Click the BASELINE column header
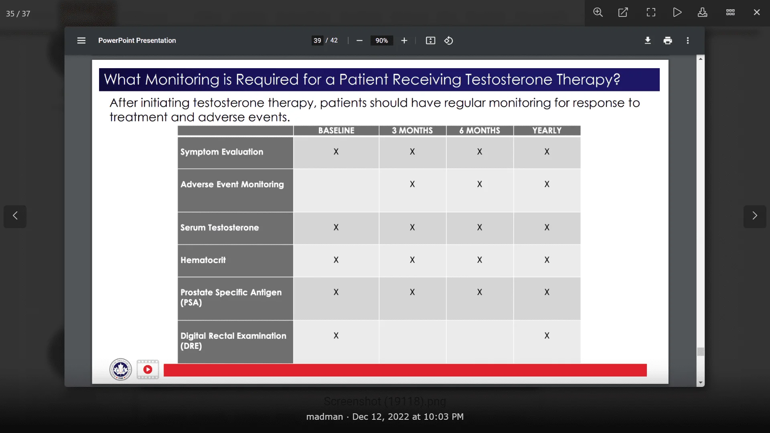 (x=336, y=130)
